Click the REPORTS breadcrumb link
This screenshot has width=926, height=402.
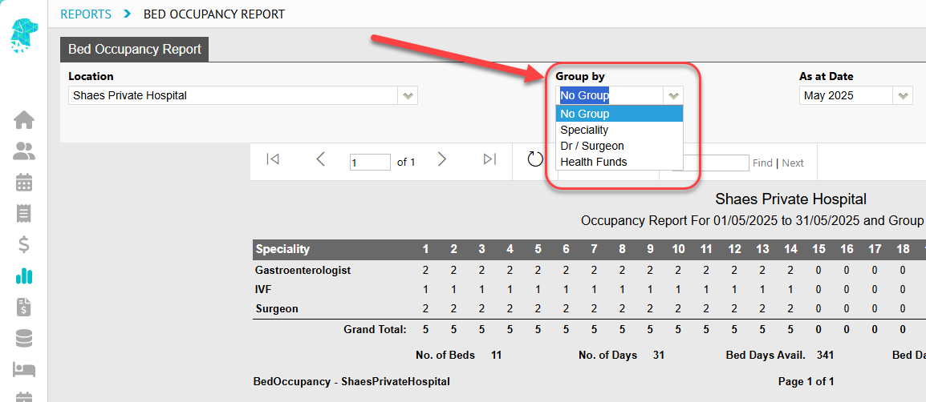(86, 14)
